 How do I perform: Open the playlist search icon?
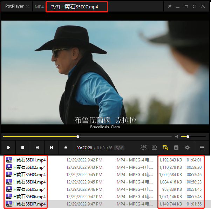165,147
